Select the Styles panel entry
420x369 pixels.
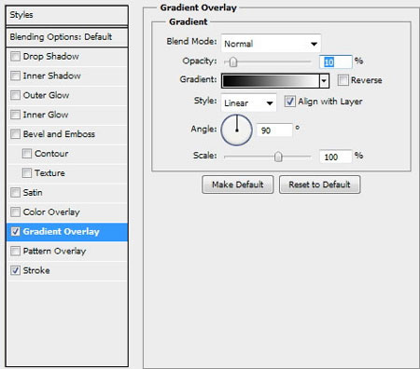[x=67, y=15]
